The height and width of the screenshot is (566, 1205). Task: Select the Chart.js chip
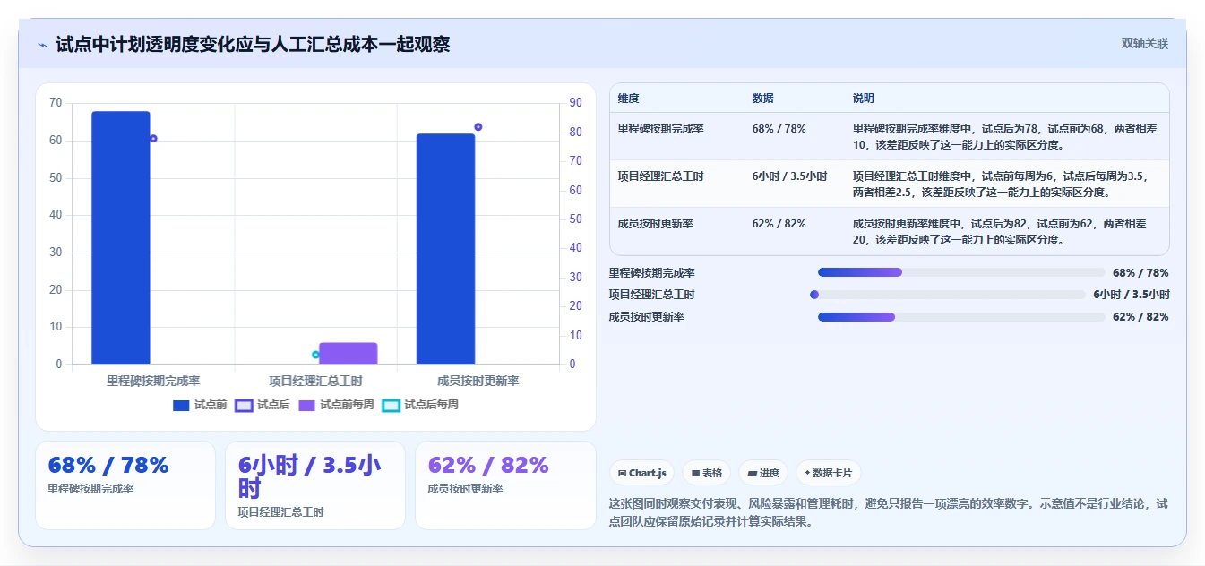(x=642, y=473)
